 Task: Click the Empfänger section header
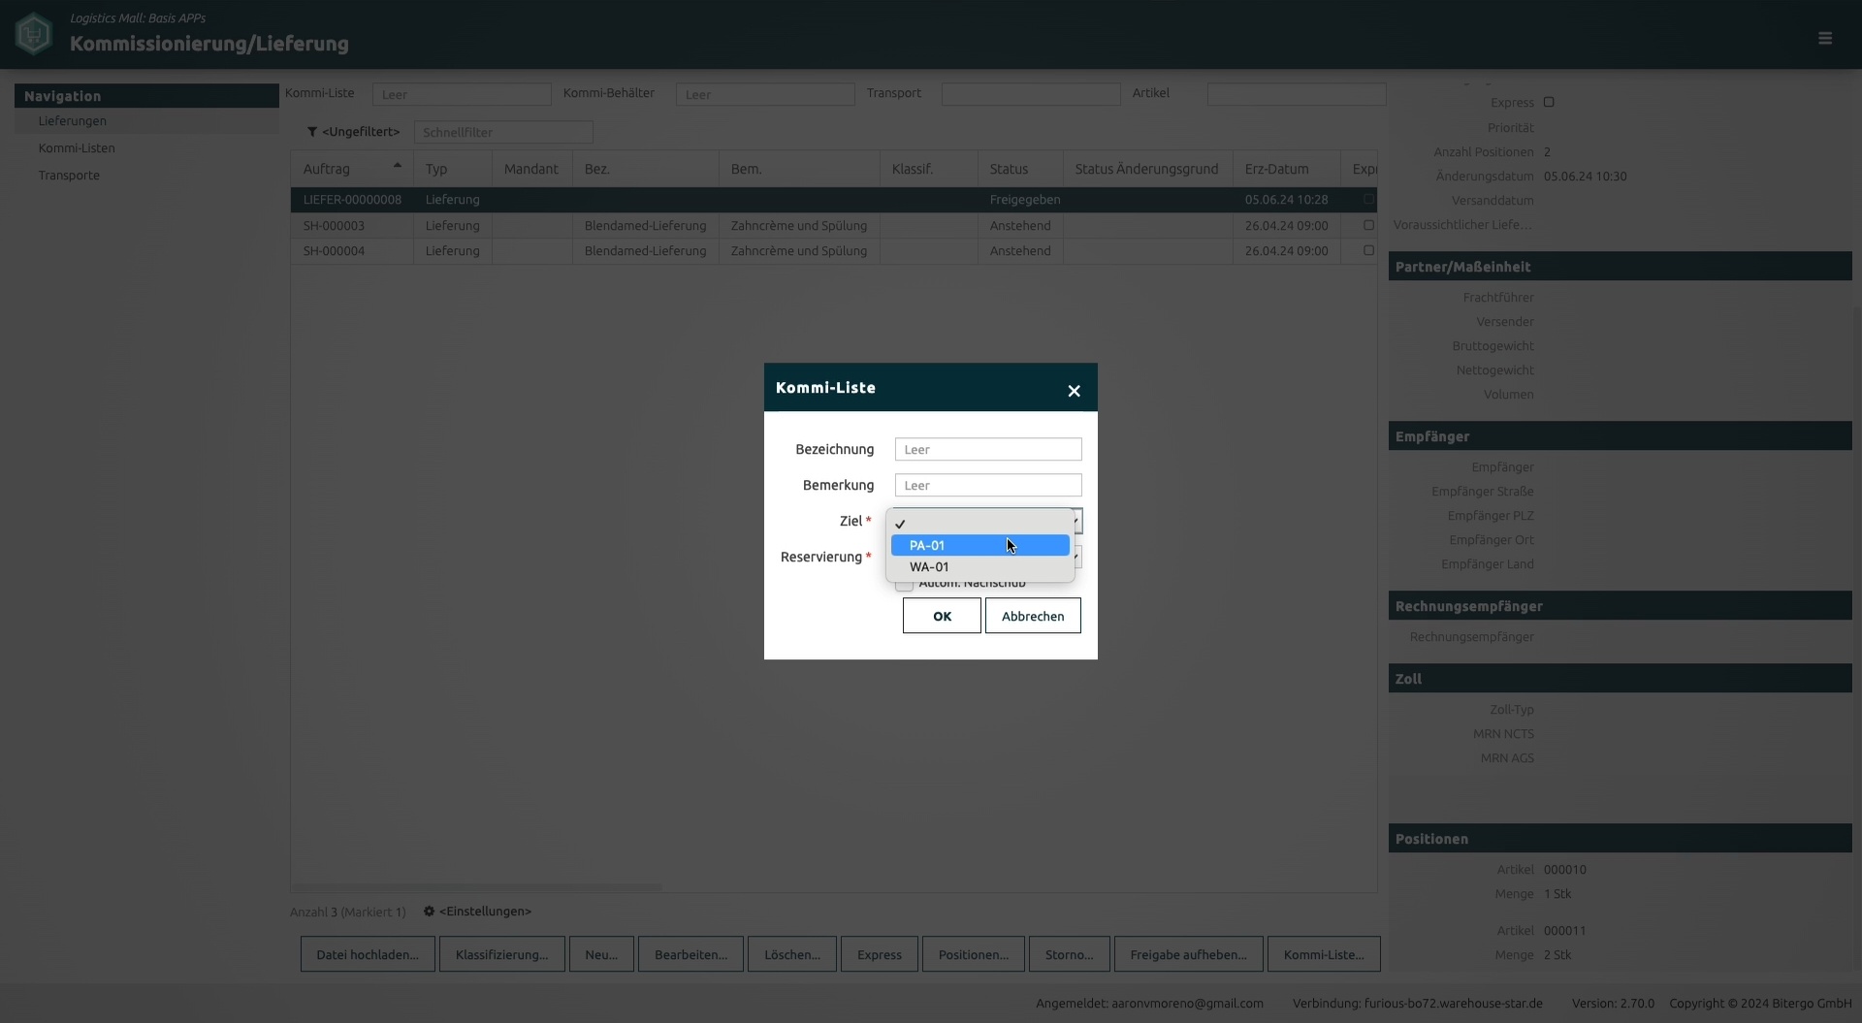coord(1620,436)
